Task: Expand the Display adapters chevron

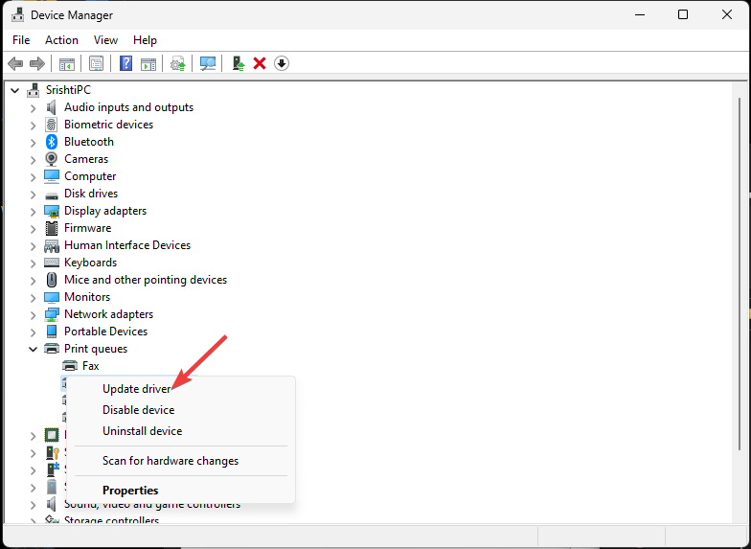Action: pos(33,212)
